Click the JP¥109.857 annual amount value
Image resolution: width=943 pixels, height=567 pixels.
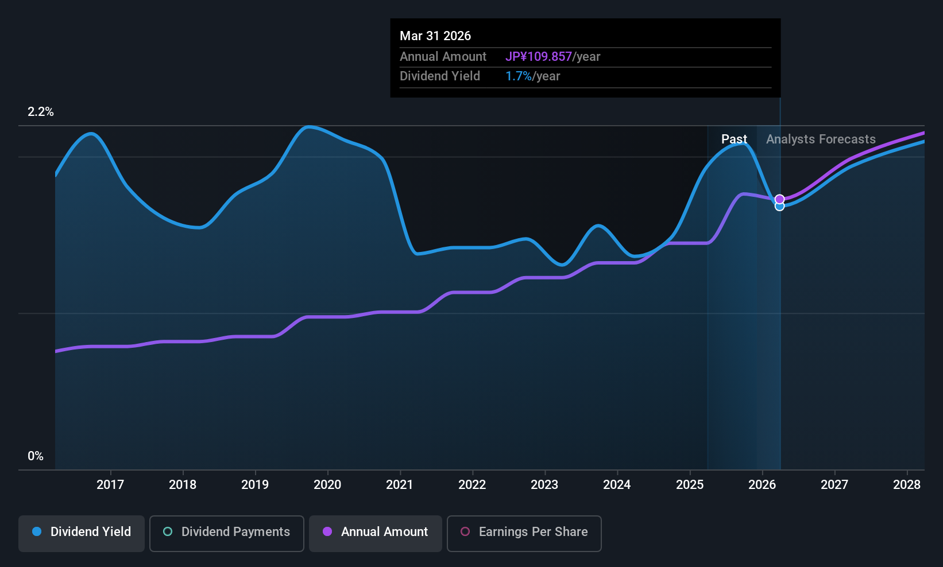(x=538, y=57)
